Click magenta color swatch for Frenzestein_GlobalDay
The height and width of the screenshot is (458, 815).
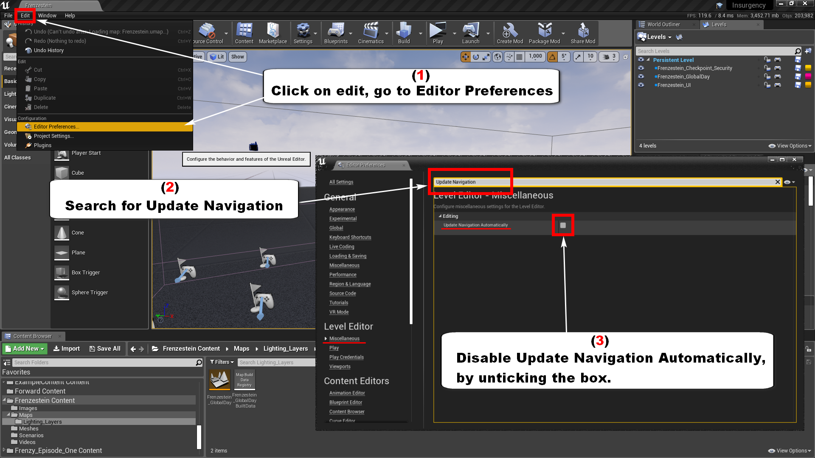[808, 77]
